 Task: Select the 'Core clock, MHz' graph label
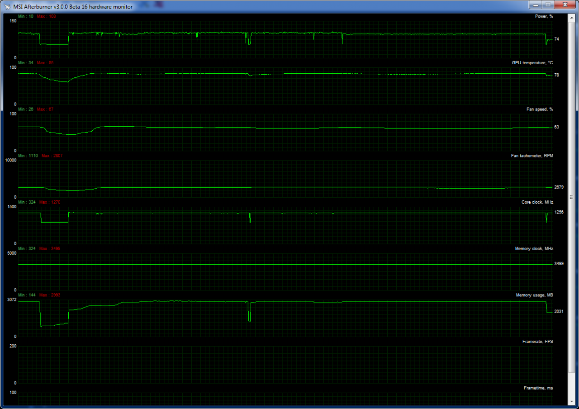pos(537,202)
